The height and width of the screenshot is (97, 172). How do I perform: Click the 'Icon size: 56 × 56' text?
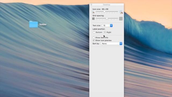click(100, 9)
